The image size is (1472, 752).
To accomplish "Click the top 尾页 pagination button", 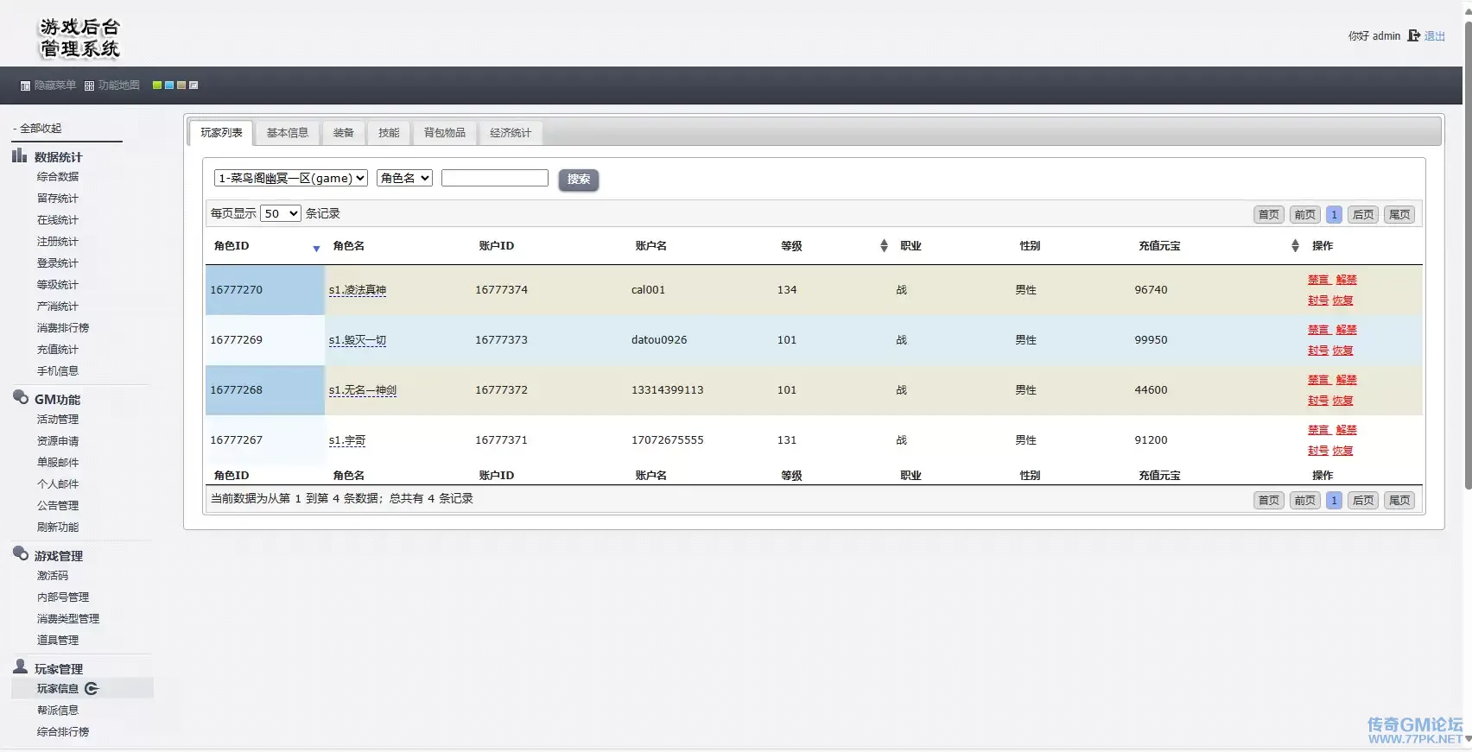I will [x=1399, y=215].
